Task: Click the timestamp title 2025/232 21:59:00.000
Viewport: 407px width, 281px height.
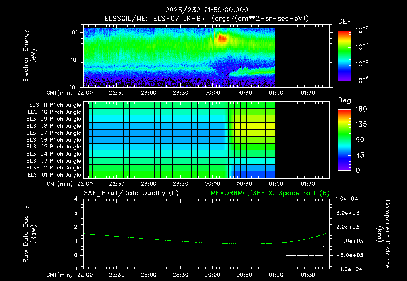Action: [207, 10]
